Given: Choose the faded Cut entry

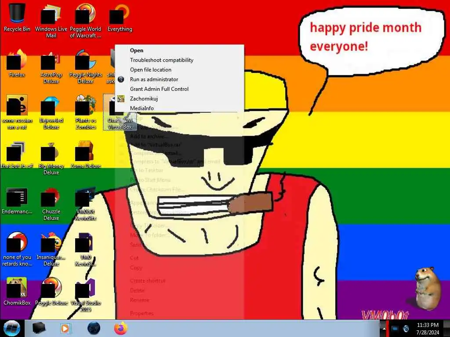Looking at the screenshot, I should (x=180, y=258).
